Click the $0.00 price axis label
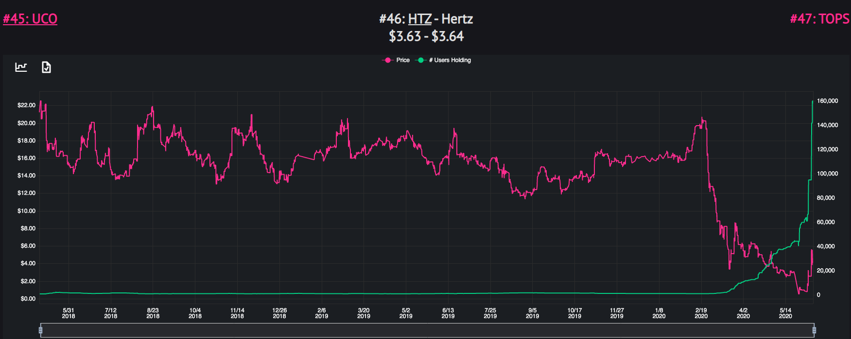This screenshot has height=339, width=851. click(x=28, y=299)
